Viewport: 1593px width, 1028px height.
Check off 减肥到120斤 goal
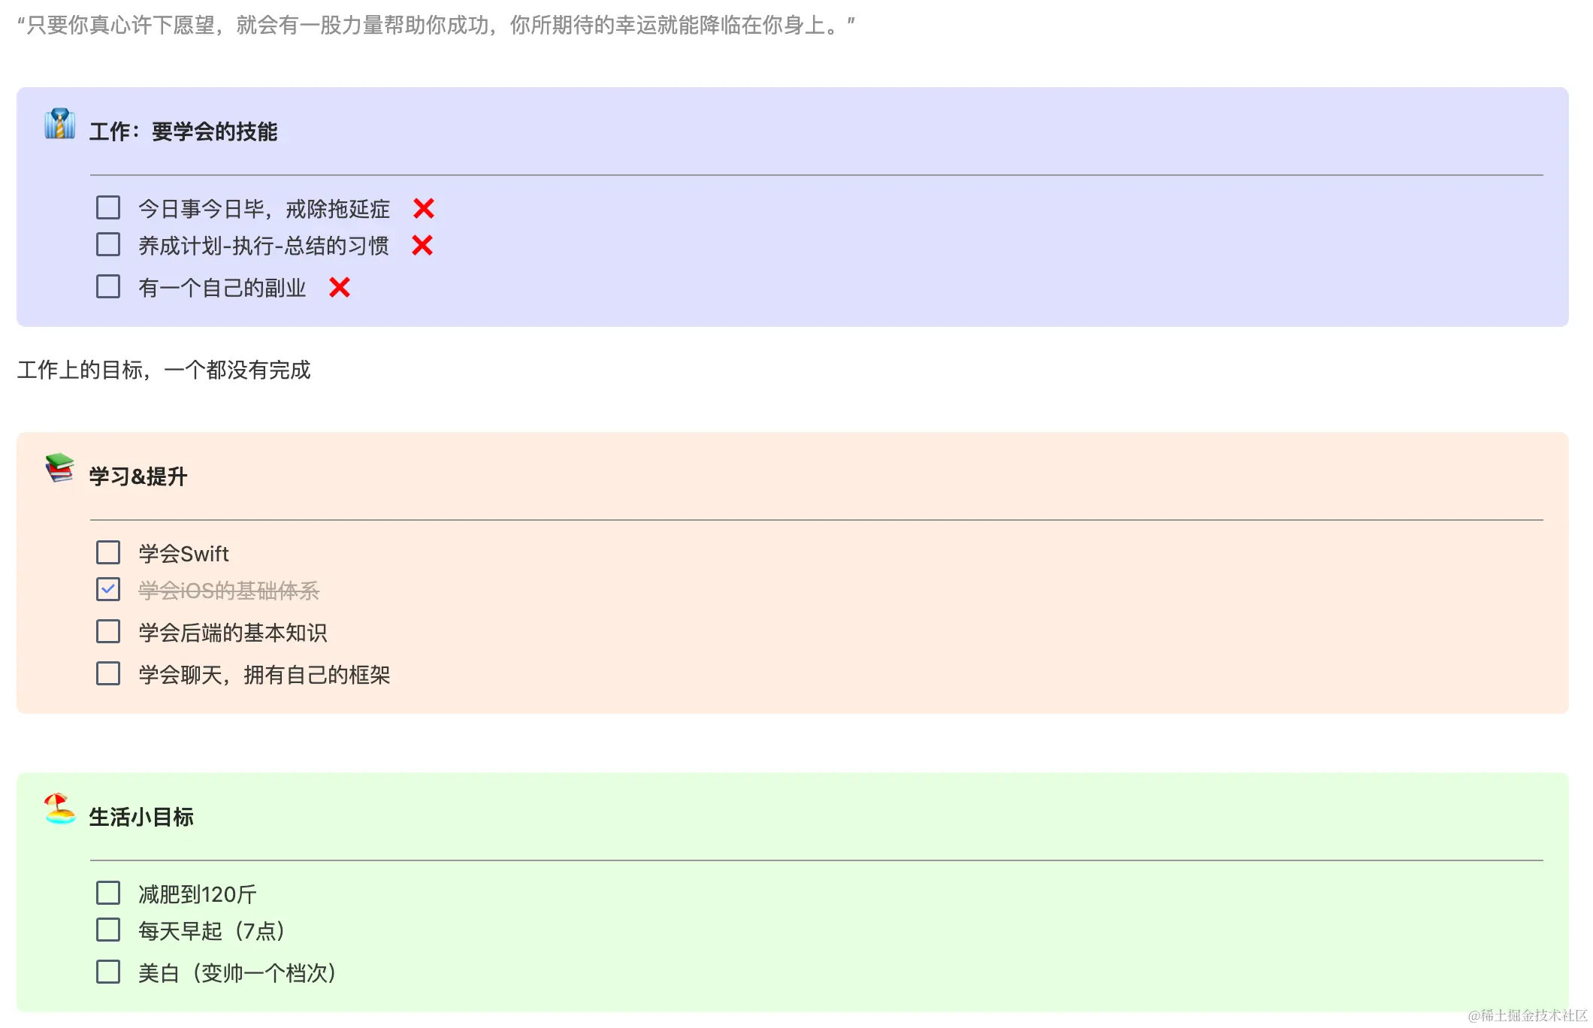tap(108, 893)
